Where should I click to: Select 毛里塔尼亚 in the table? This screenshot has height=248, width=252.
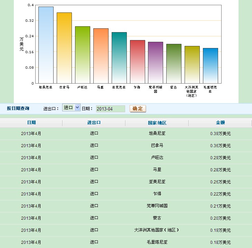(157, 242)
